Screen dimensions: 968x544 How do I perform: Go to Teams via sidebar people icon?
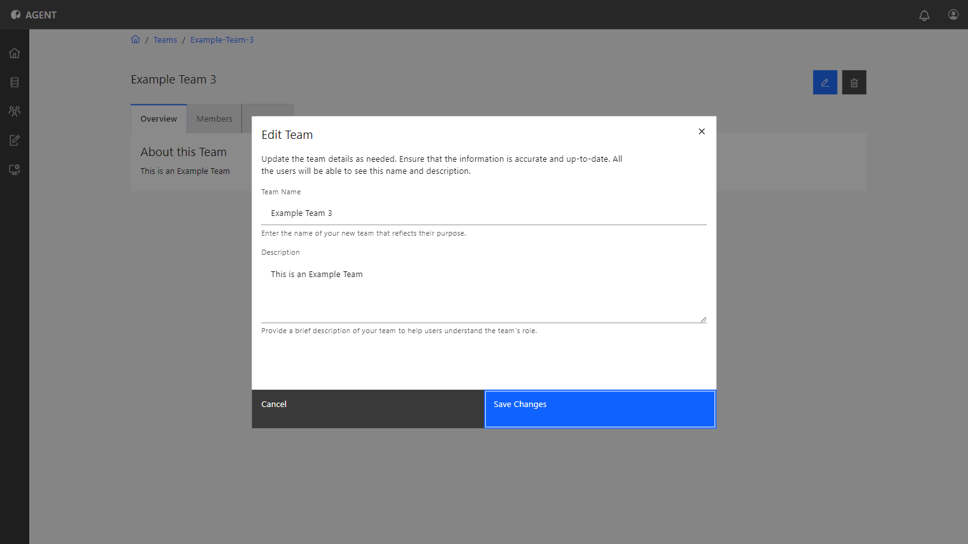15,111
